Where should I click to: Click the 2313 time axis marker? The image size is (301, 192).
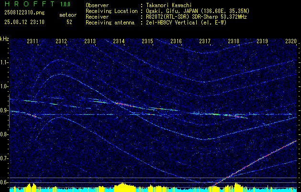[x=90, y=41]
